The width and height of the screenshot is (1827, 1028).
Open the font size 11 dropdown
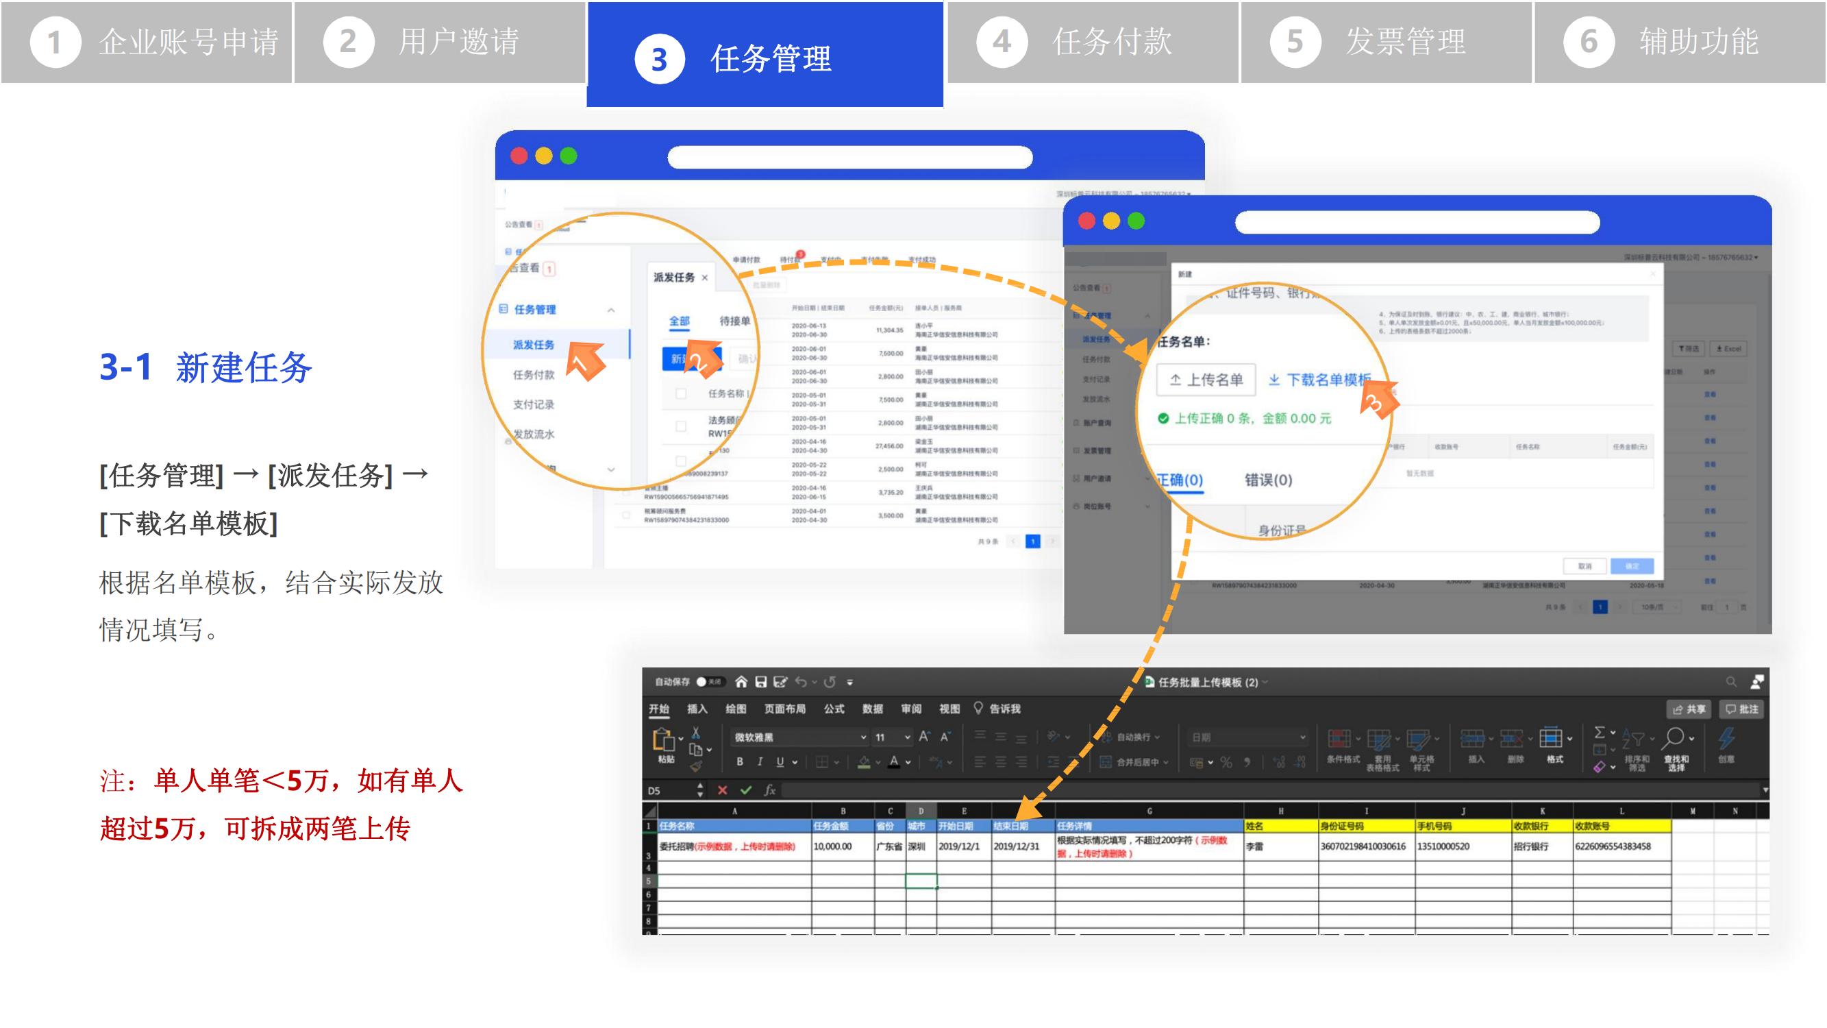point(907,738)
